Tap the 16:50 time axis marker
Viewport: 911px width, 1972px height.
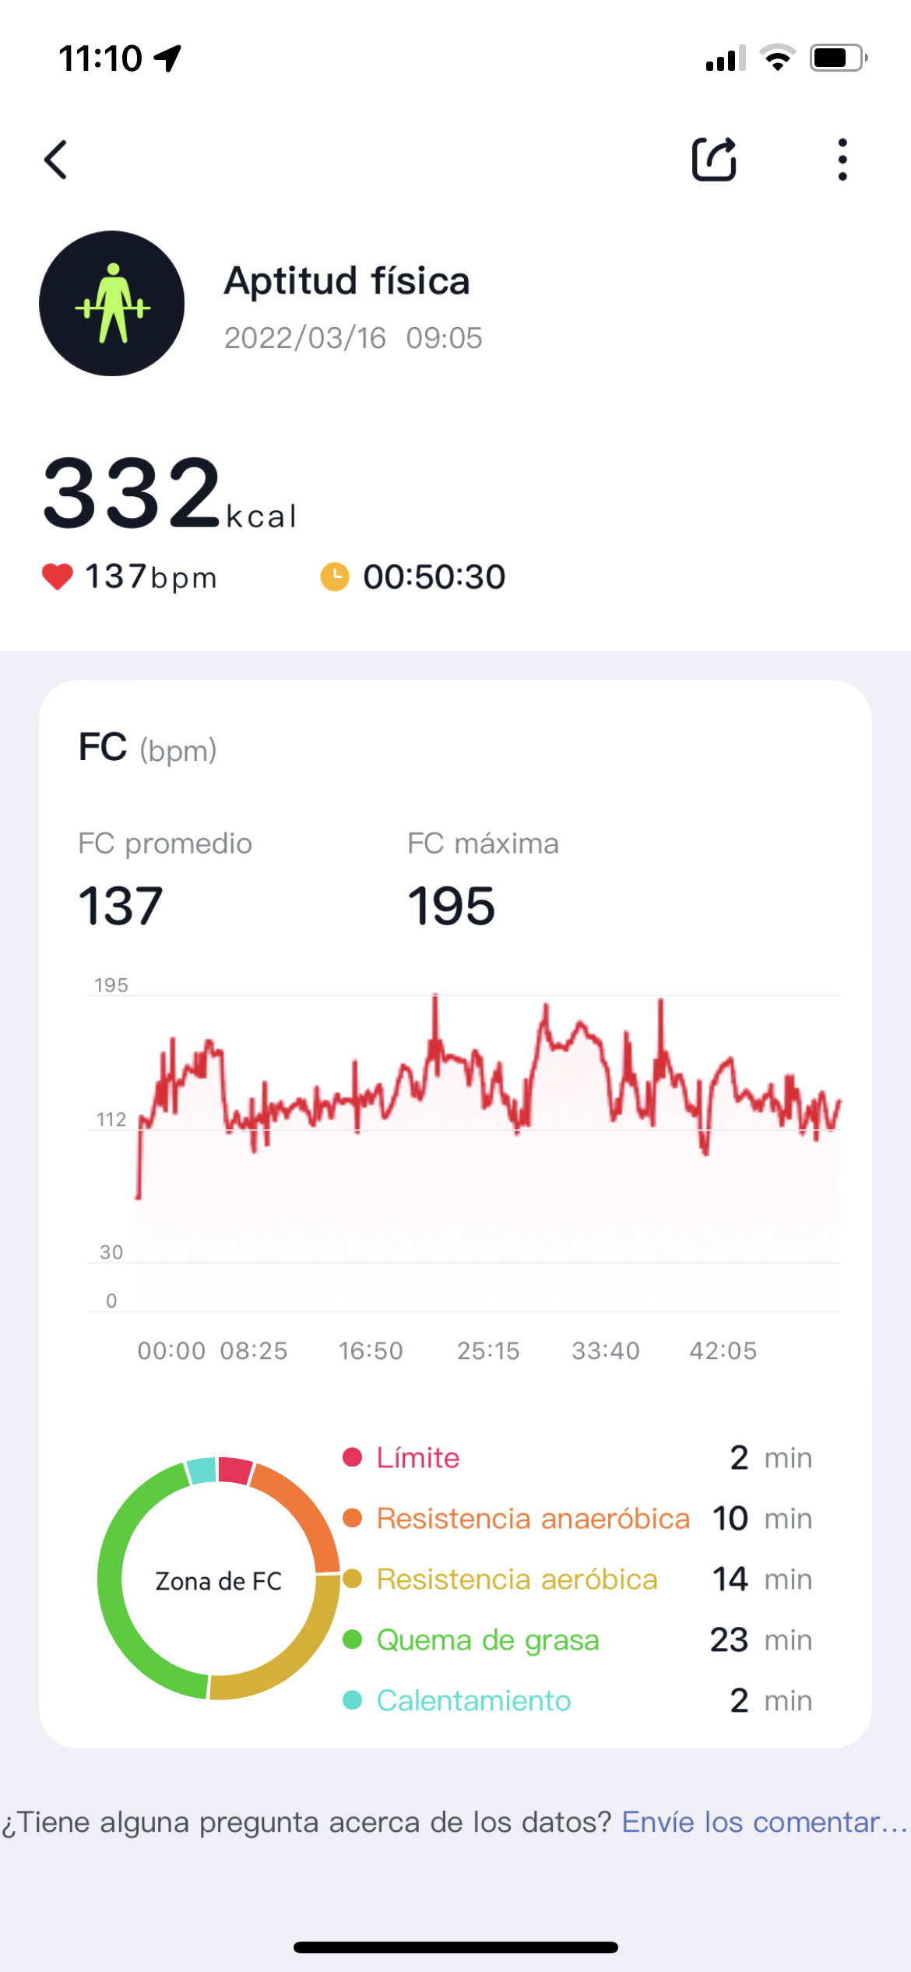(371, 1350)
